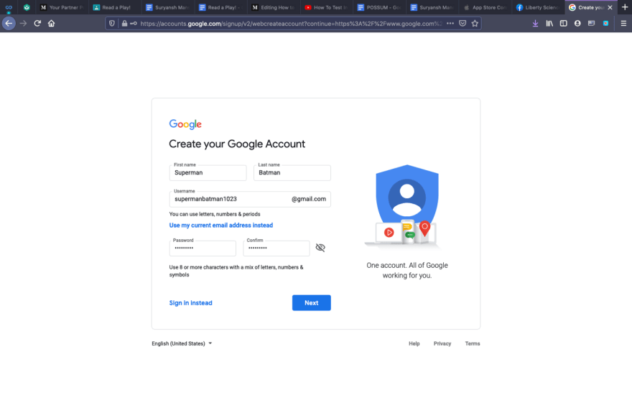632x395 pixels.
Task: Switch to the second pinned green tab
Action: click(x=27, y=7)
